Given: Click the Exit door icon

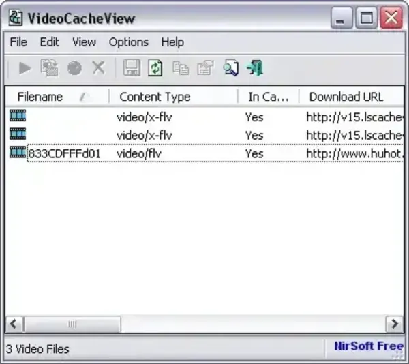Looking at the screenshot, I should click(256, 68).
